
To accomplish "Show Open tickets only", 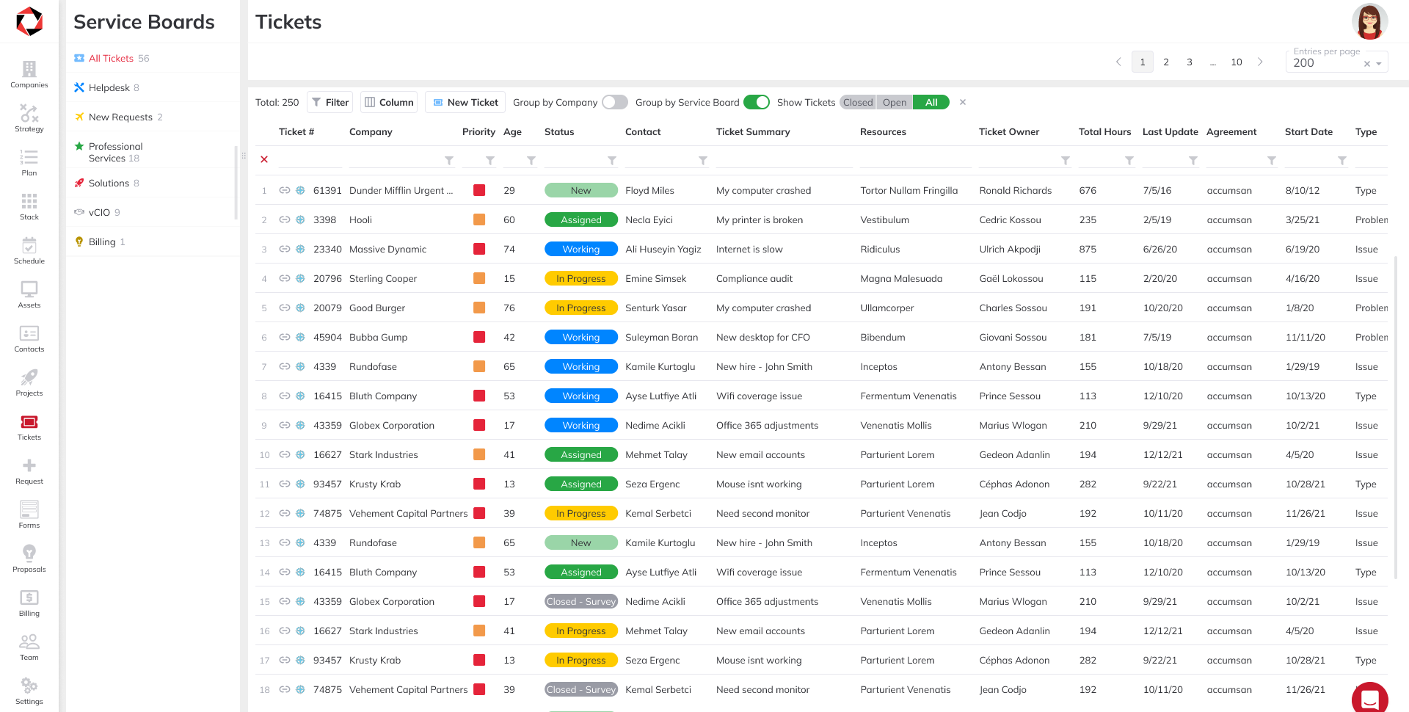I will pos(895,102).
